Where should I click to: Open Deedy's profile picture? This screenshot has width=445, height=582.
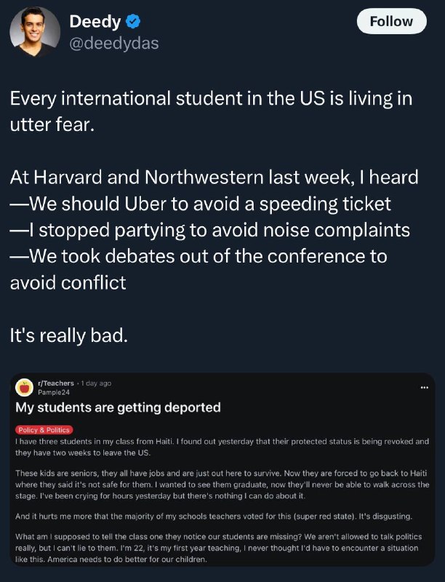pos(35,32)
